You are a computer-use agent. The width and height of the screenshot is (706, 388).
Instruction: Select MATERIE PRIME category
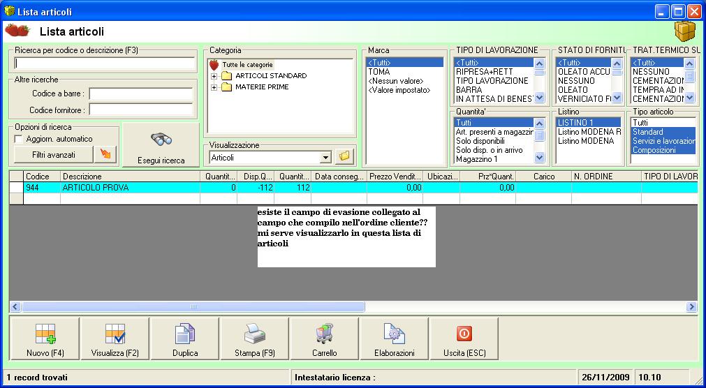(262, 87)
